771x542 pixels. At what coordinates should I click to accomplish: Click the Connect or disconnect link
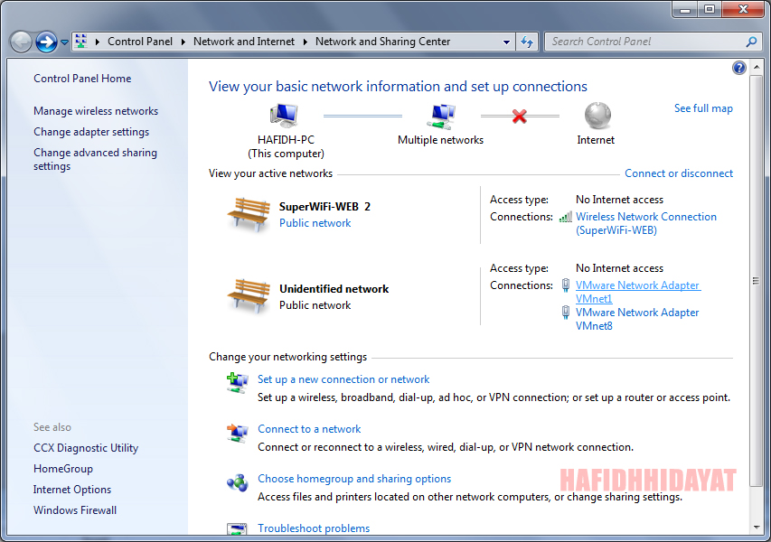(679, 173)
